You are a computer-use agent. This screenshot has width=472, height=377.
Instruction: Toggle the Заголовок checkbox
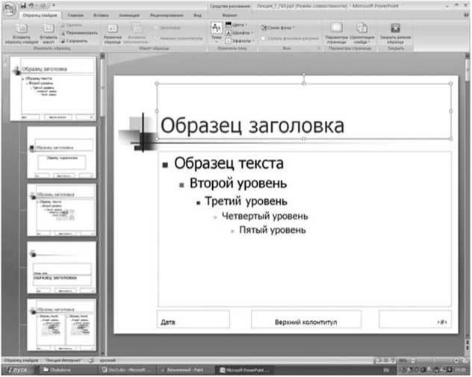pyautogui.click(x=155, y=26)
